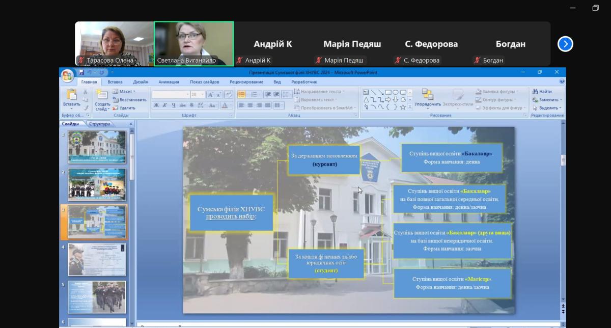Click the Save icon in quick access toolbar
611x328 pixels.
pyautogui.click(x=81, y=72)
